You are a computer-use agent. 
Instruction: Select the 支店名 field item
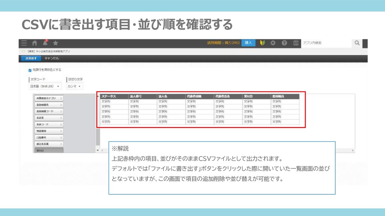49,118
